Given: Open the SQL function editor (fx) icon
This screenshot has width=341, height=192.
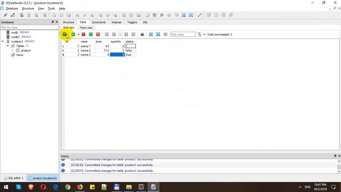Looking at the screenshot, I should click(x=162, y=15).
